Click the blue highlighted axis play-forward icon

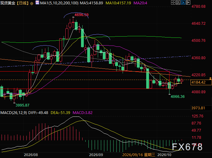click(183, 2)
